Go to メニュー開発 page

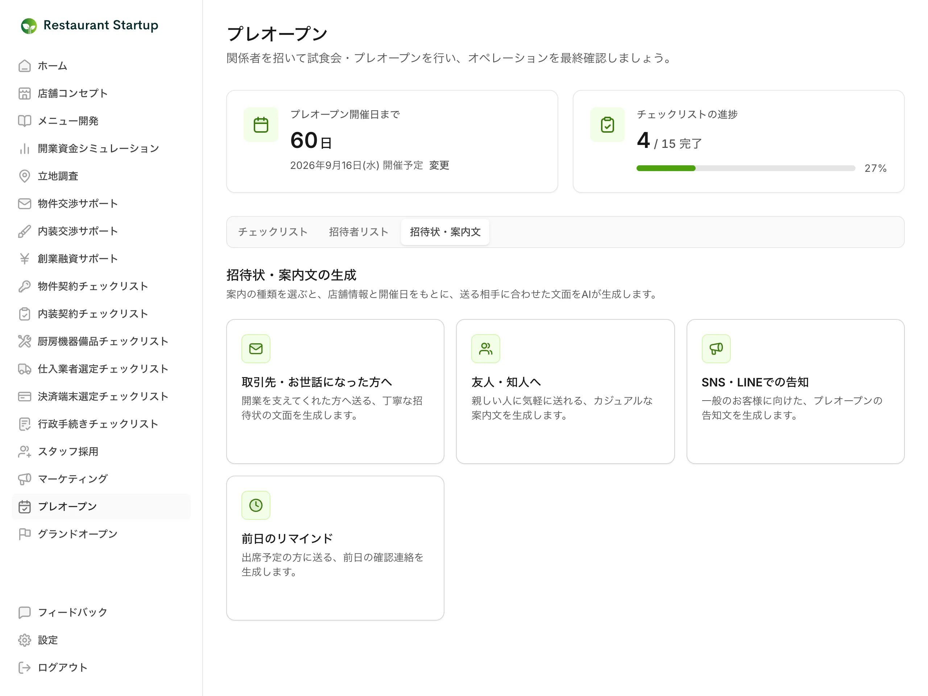coord(101,121)
